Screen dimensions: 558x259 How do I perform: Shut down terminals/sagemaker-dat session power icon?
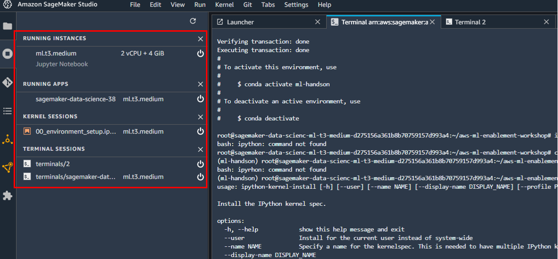click(200, 177)
